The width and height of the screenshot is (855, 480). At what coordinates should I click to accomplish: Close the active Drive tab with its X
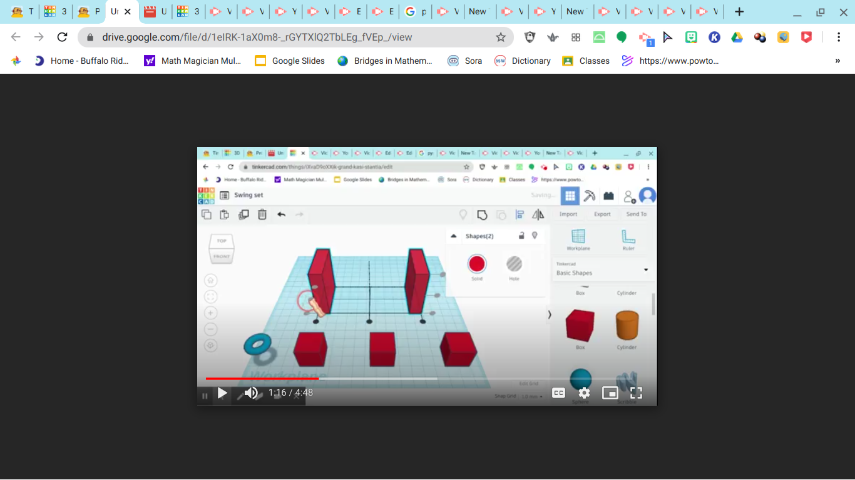[x=128, y=12]
